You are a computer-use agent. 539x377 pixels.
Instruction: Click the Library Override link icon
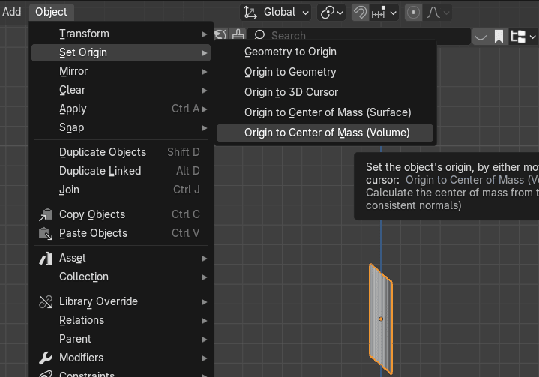pyautogui.click(x=46, y=301)
